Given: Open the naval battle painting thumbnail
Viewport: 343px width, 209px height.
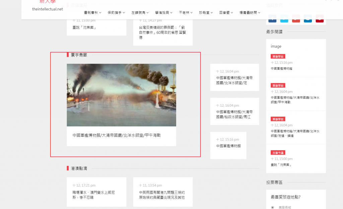Looking at the screenshot, I should (121, 95).
